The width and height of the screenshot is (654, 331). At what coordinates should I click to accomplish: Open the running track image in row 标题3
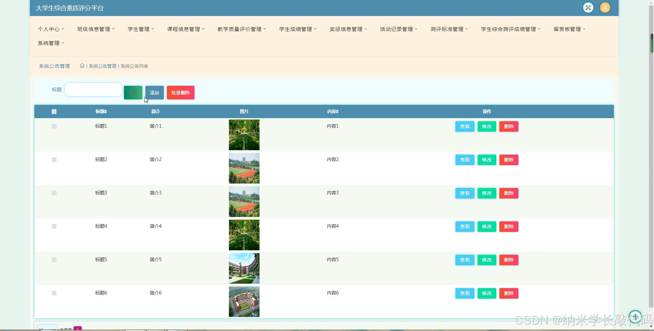(x=244, y=202)
